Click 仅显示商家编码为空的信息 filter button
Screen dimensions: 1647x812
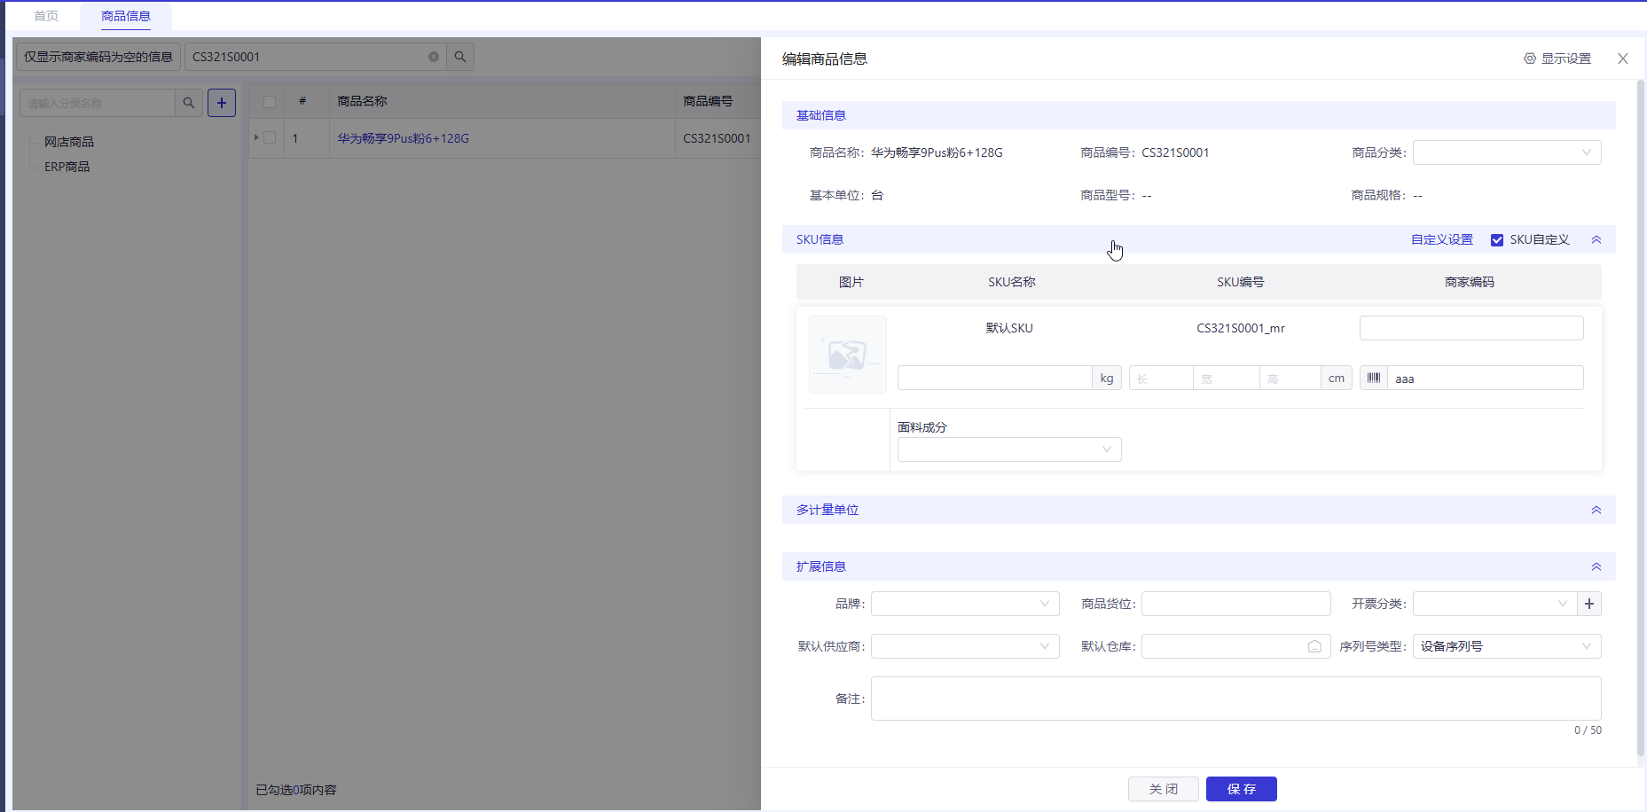click(98, 57)
